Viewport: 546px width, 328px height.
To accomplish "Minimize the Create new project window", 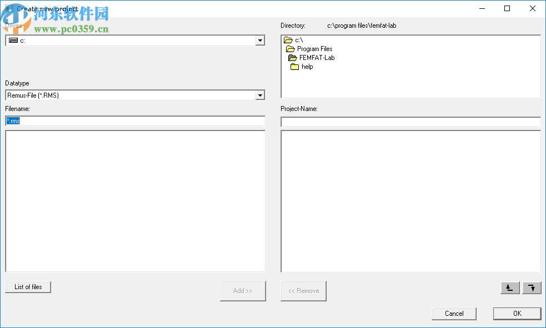I will (x=482, y=8).
